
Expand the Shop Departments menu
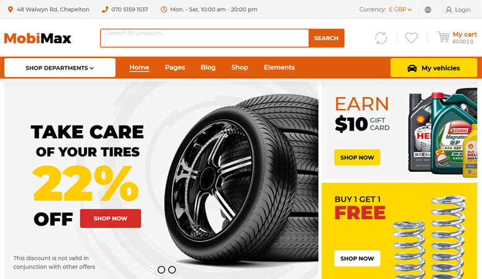pos(60,68)
